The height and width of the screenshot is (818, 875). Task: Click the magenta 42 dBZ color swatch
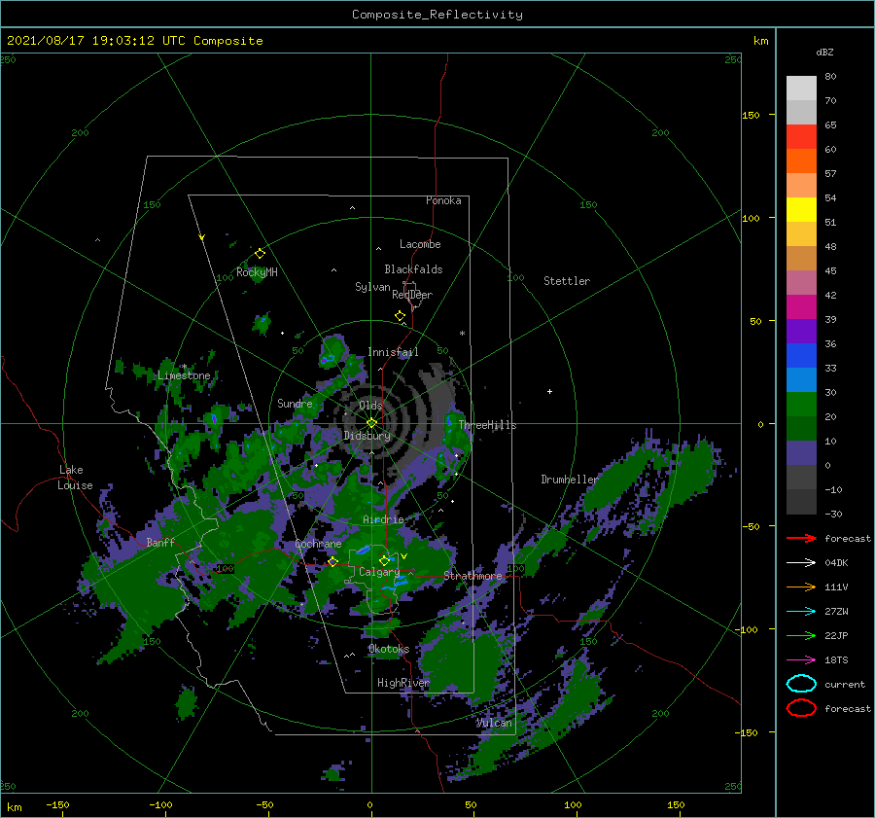(x=801, y=307)
